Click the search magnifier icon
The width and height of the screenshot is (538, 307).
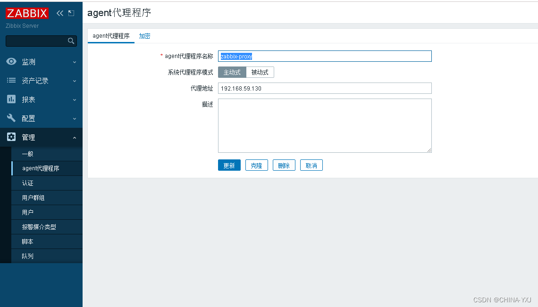coord(71,41)
